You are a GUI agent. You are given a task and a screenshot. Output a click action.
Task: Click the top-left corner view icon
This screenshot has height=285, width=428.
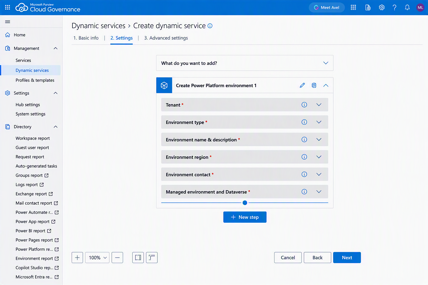(x=152, y=257)
